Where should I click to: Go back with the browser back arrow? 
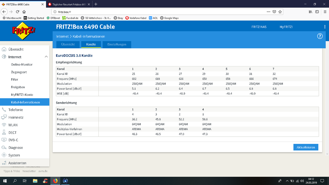click(4, 12)
